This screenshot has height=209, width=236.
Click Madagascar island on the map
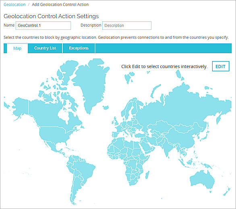click(147, 175)
